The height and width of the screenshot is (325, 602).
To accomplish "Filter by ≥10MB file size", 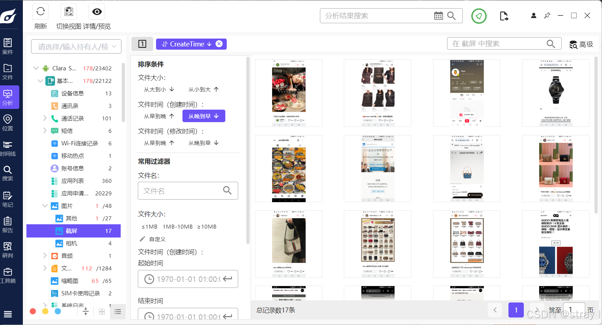I will pyautogui.click(x=207, y=226).
